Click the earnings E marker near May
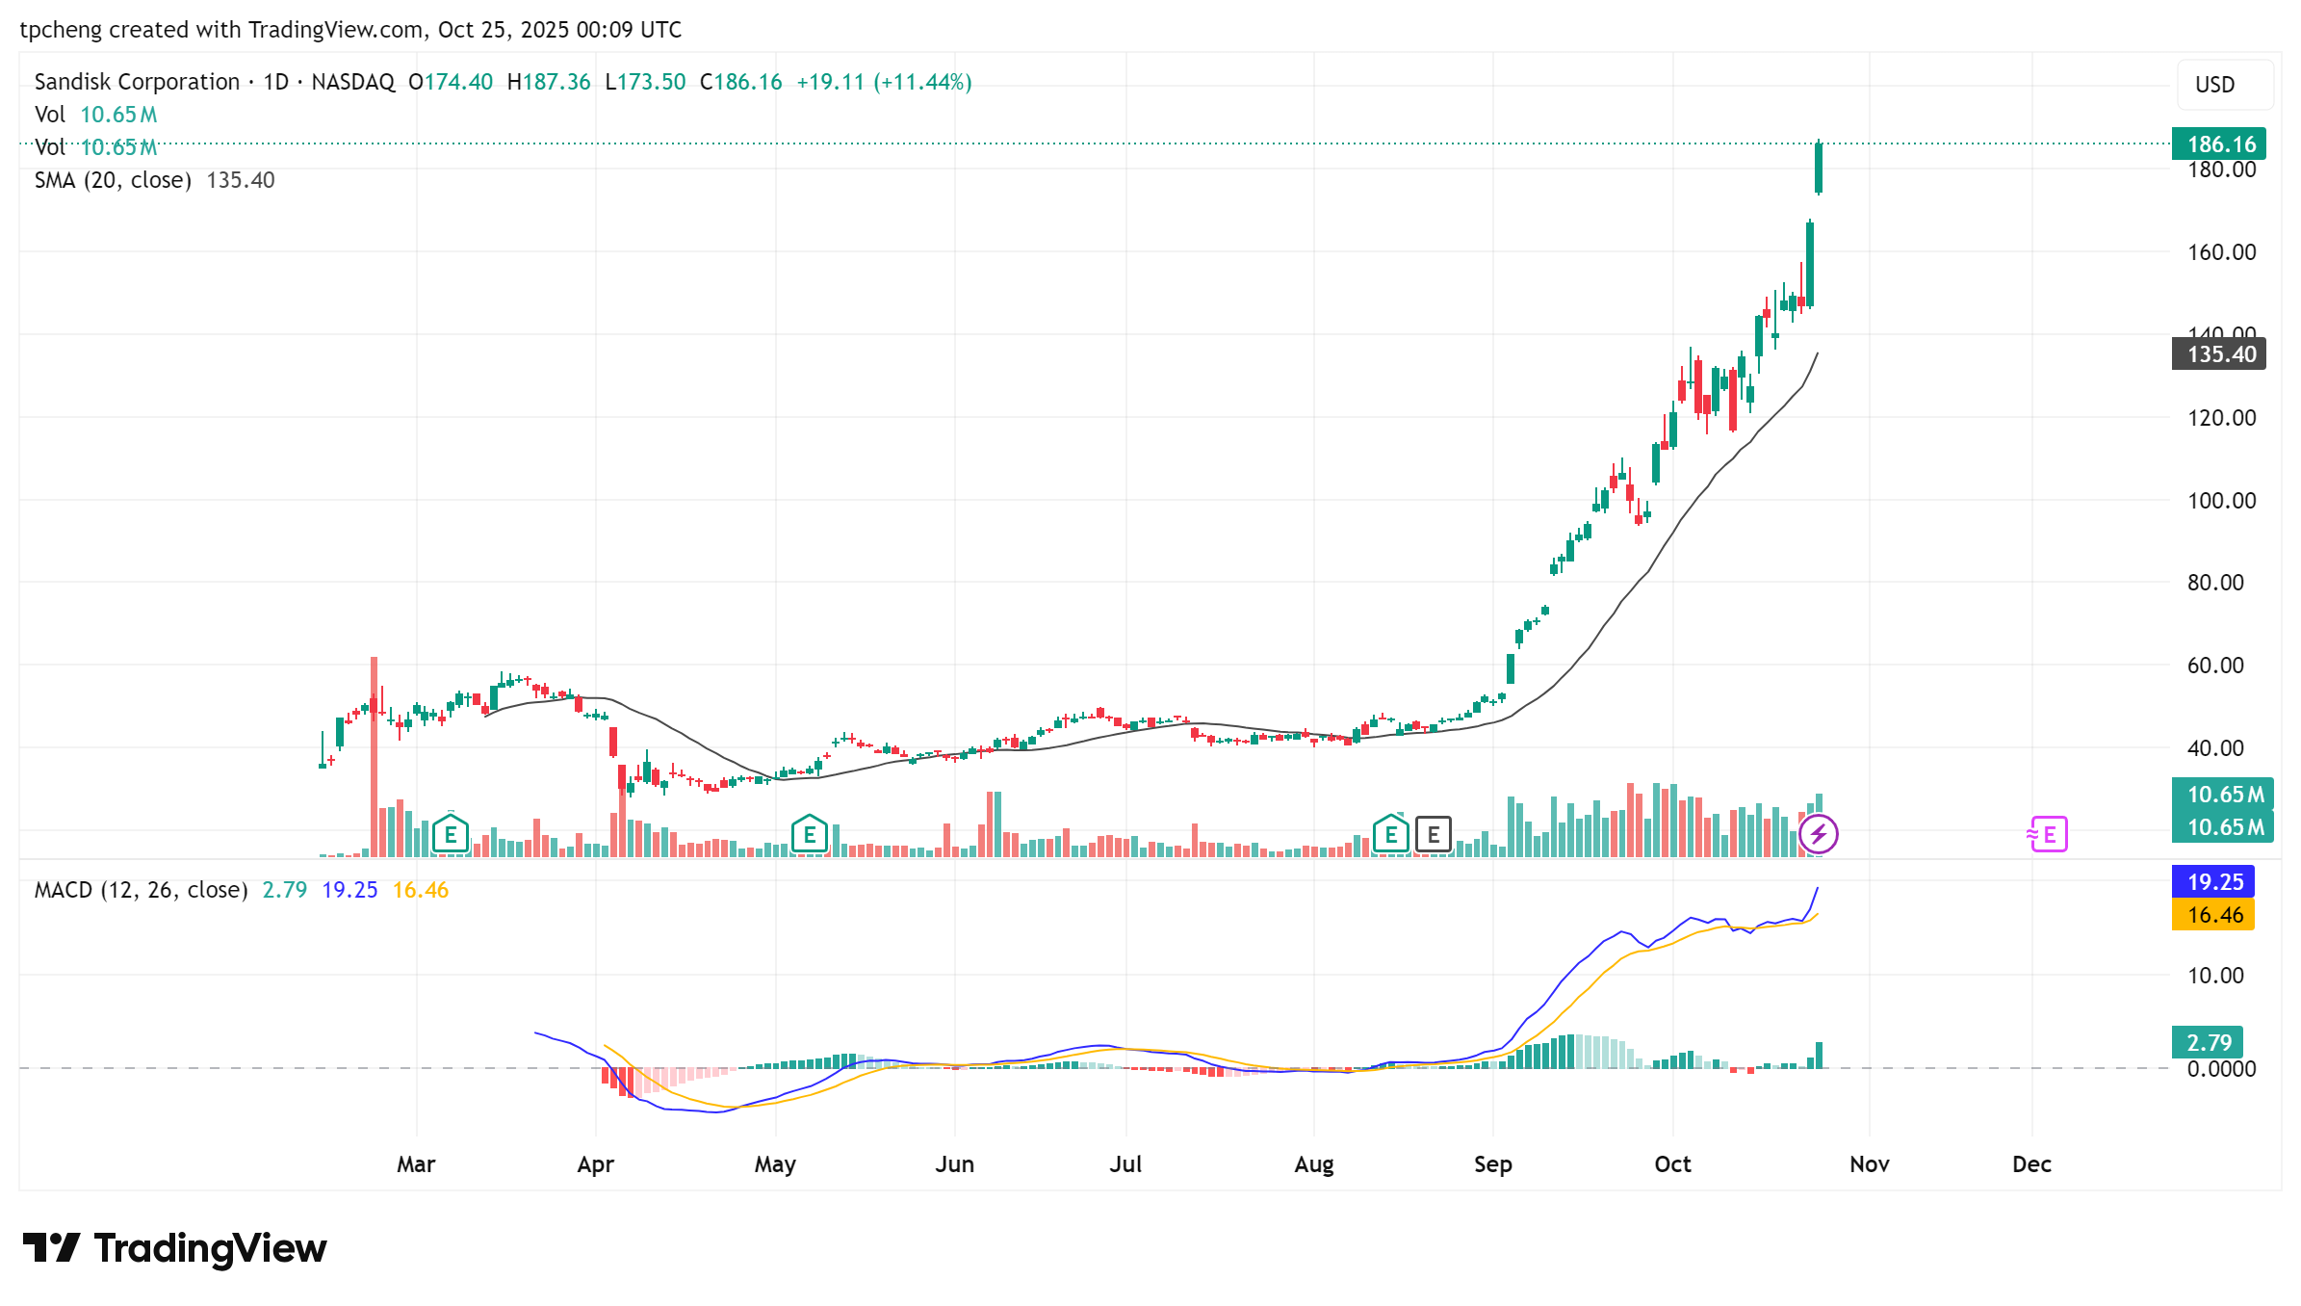2301x1306 pixels. coord(809,834)
